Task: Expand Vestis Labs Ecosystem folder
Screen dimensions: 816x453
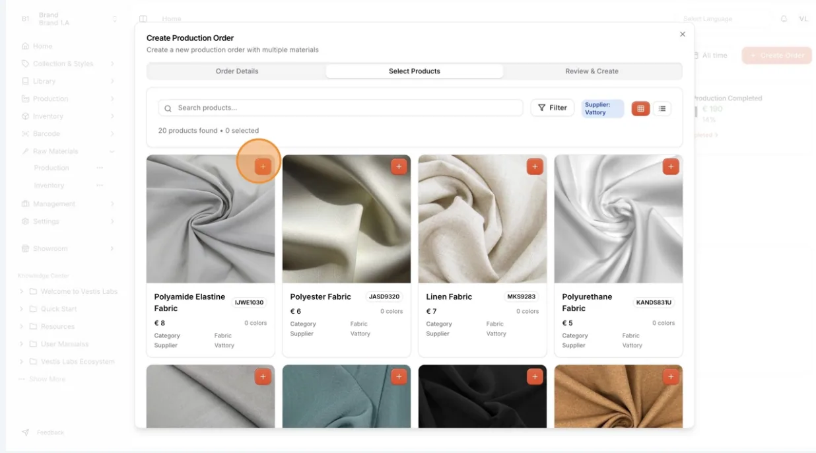Action: (67, 362)
